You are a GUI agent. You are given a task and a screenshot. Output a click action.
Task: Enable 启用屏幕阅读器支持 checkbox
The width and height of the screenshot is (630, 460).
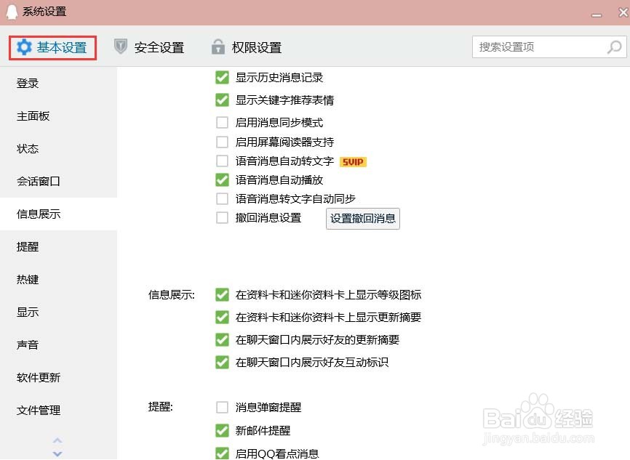tap(222, 142)
